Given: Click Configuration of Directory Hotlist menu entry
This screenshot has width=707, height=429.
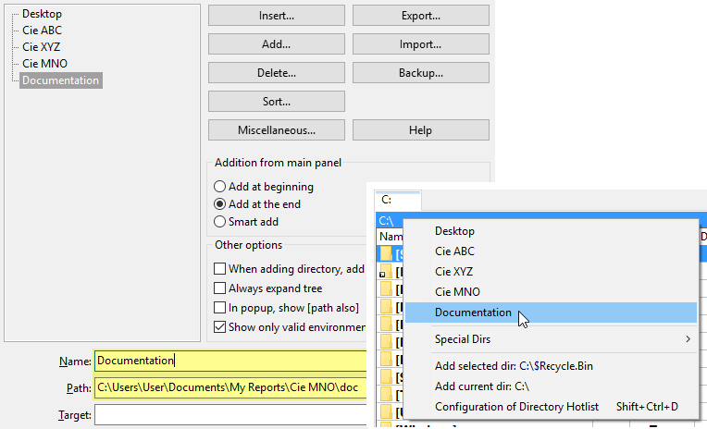Looking at the screenshot, I should (516, 407).
